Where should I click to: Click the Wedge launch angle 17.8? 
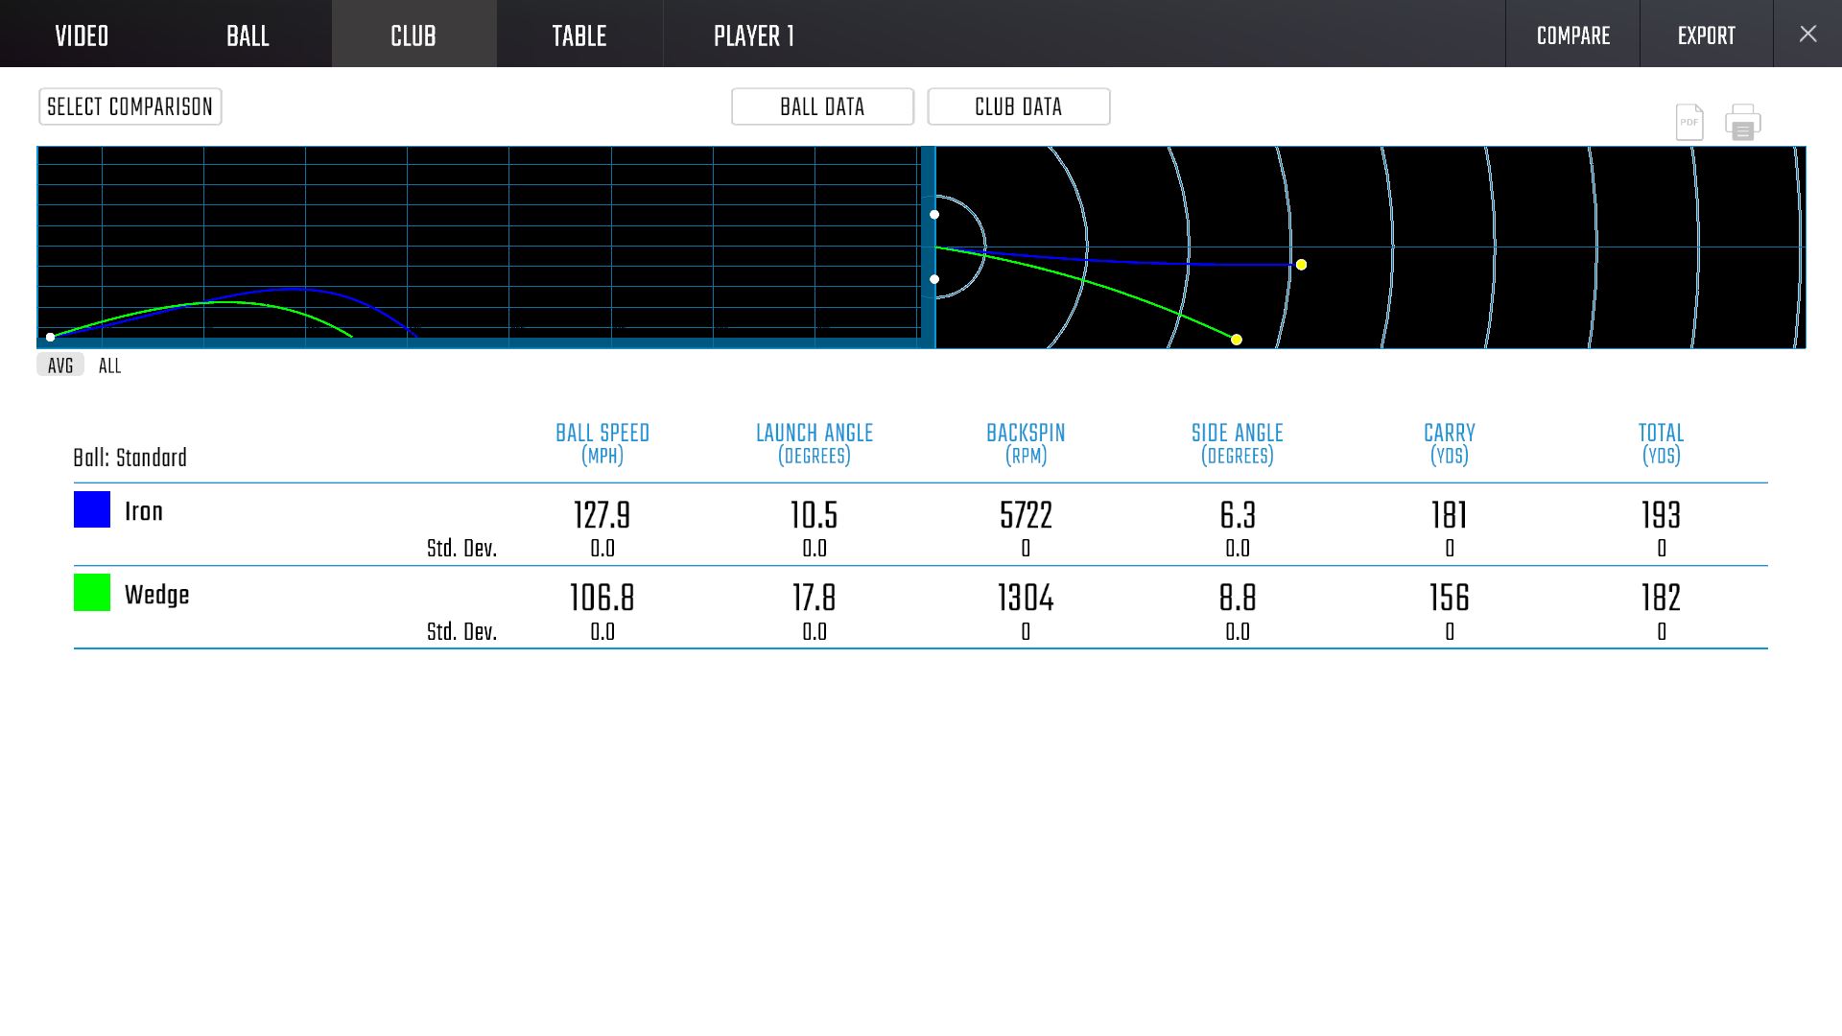pos(815,598)
